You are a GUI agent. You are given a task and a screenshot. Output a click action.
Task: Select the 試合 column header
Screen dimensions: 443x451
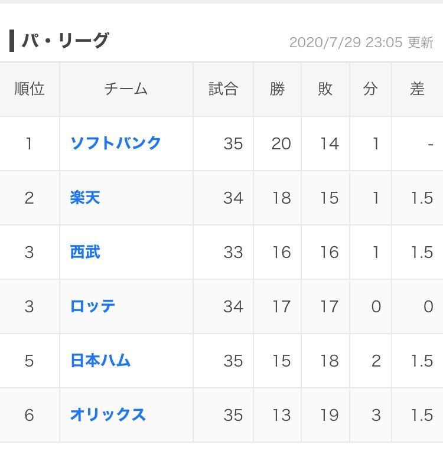(x=223, y=89)
